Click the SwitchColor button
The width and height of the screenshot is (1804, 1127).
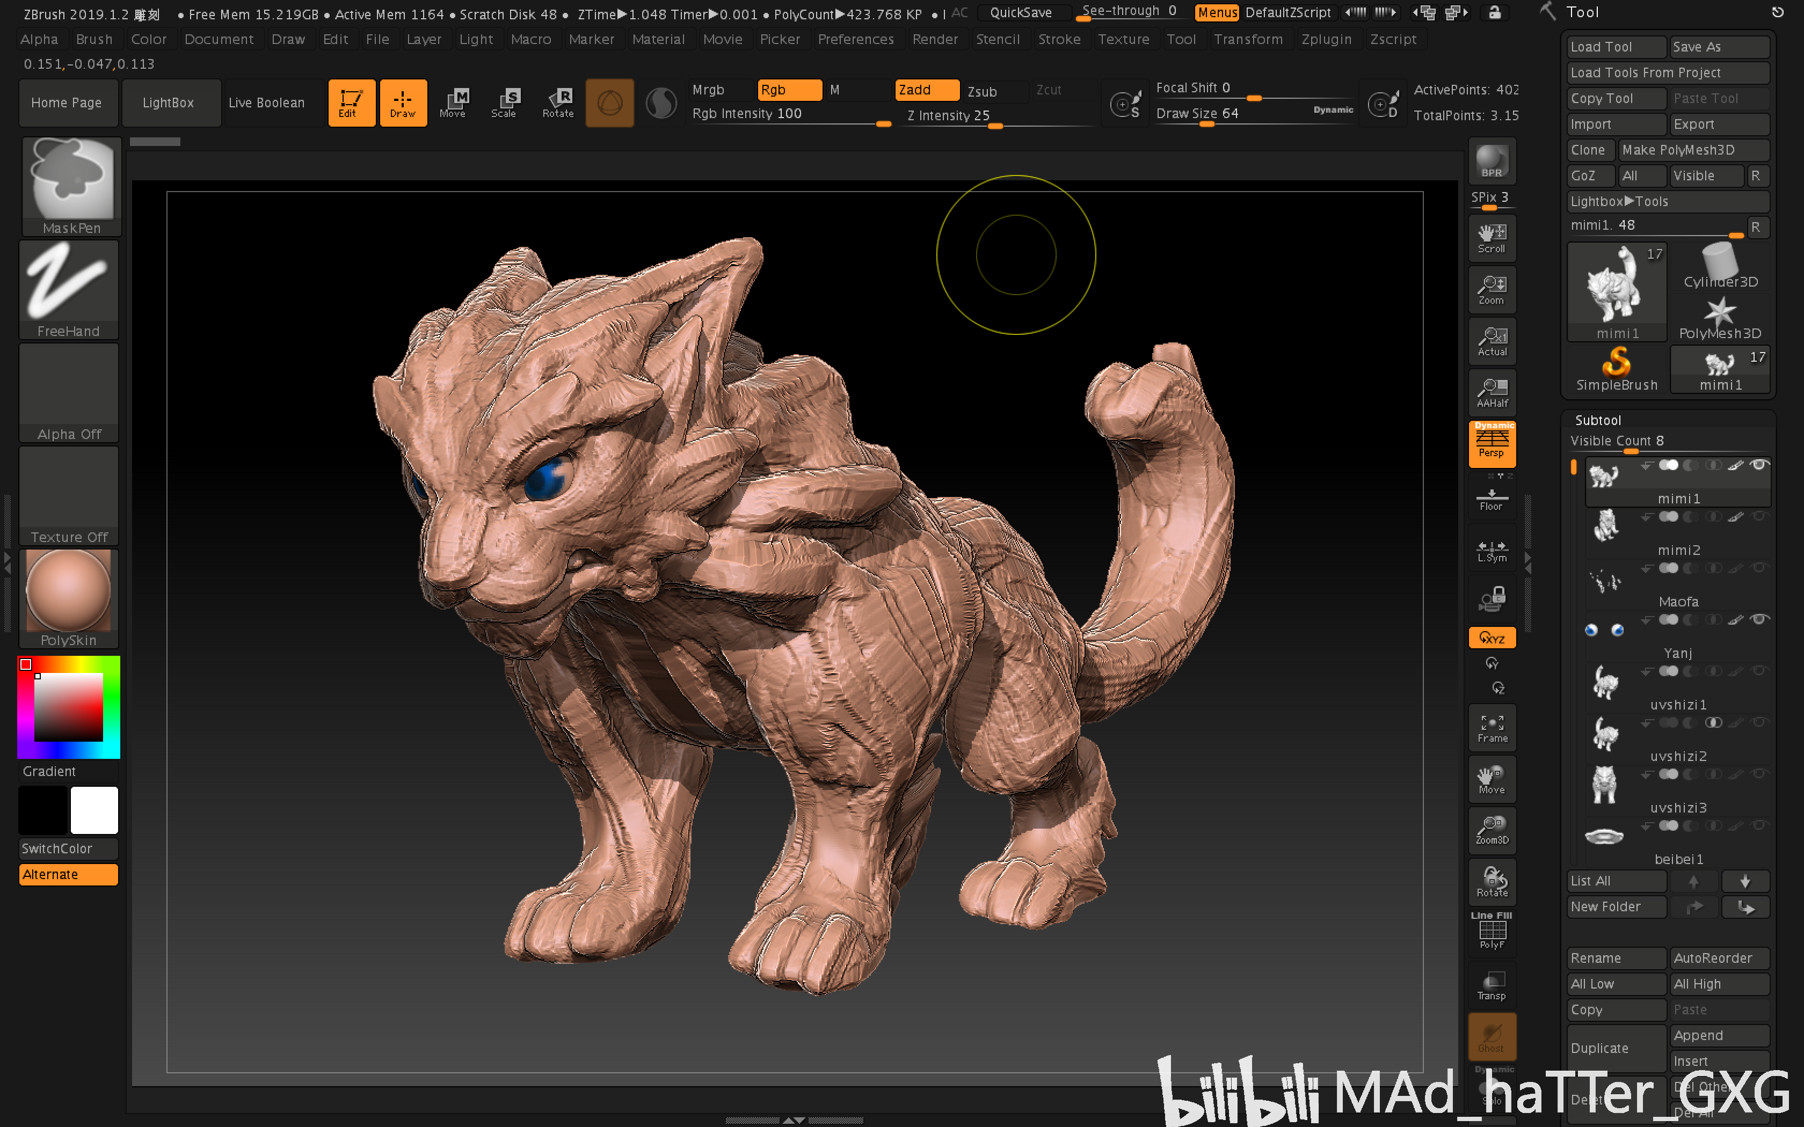click(x=69, y=848)
